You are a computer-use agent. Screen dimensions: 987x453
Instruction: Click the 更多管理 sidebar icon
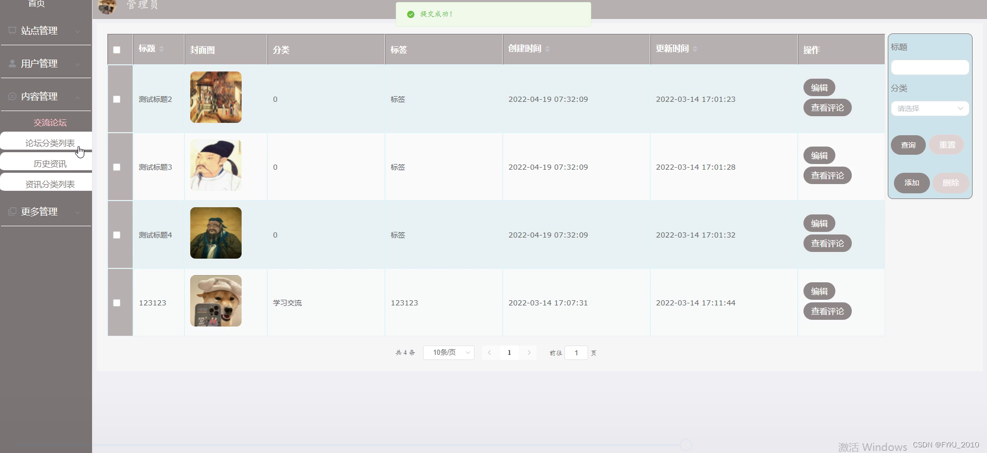click(12, 211)
